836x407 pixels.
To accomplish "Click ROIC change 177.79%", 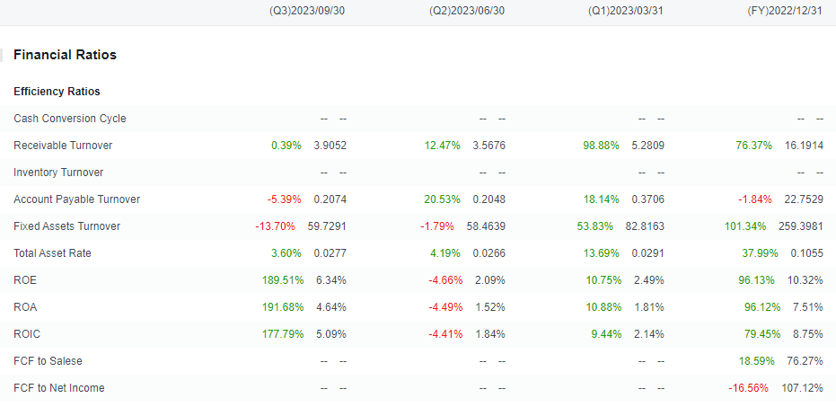I will (x=283, y=334).
